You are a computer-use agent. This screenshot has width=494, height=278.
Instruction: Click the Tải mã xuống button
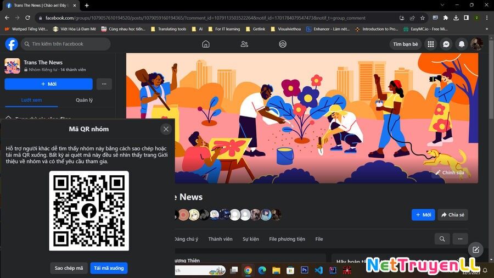[109, 268]
